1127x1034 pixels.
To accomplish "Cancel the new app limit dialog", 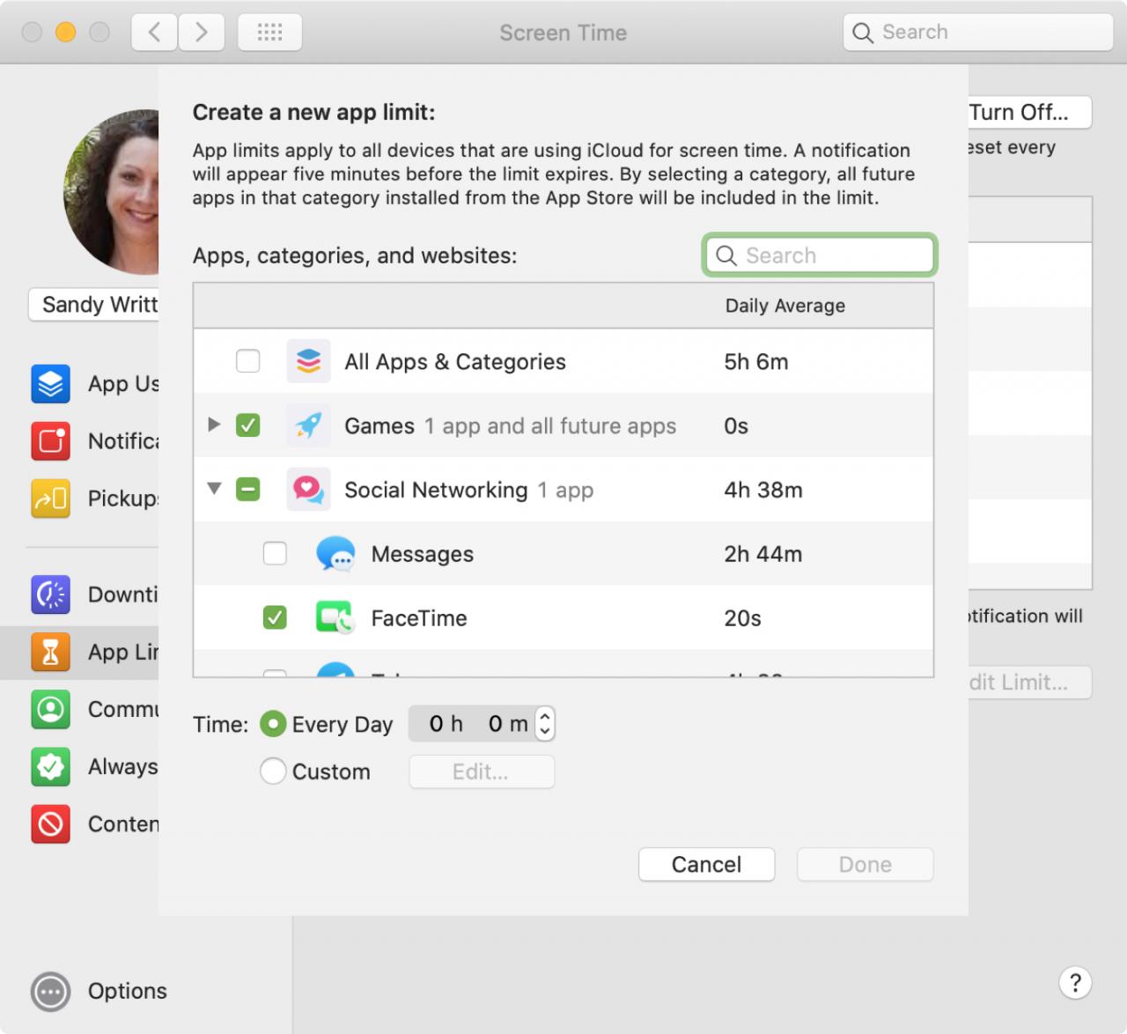I will 706,864.
